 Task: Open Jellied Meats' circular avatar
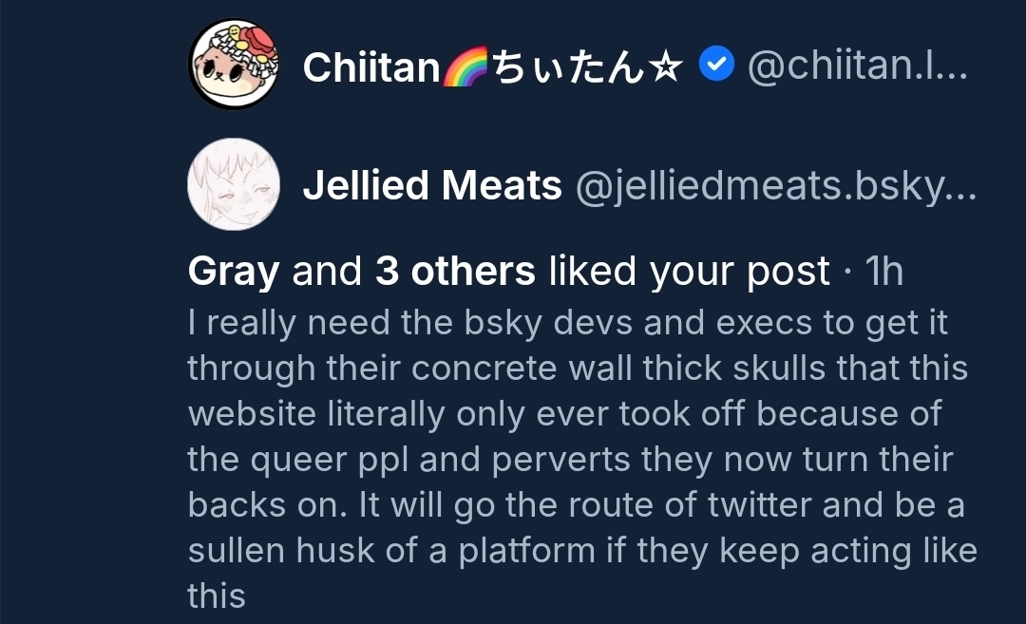(x=234, y=184)
